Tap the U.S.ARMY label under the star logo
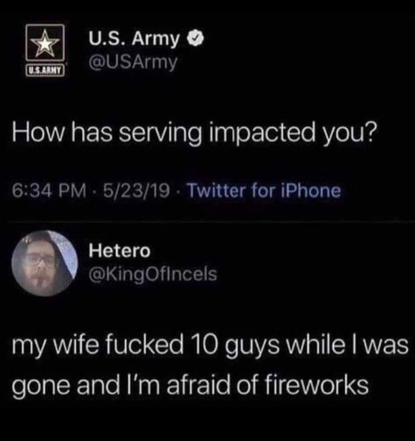The height and width of the screenshot is (441, 415). tap(45, 70)
